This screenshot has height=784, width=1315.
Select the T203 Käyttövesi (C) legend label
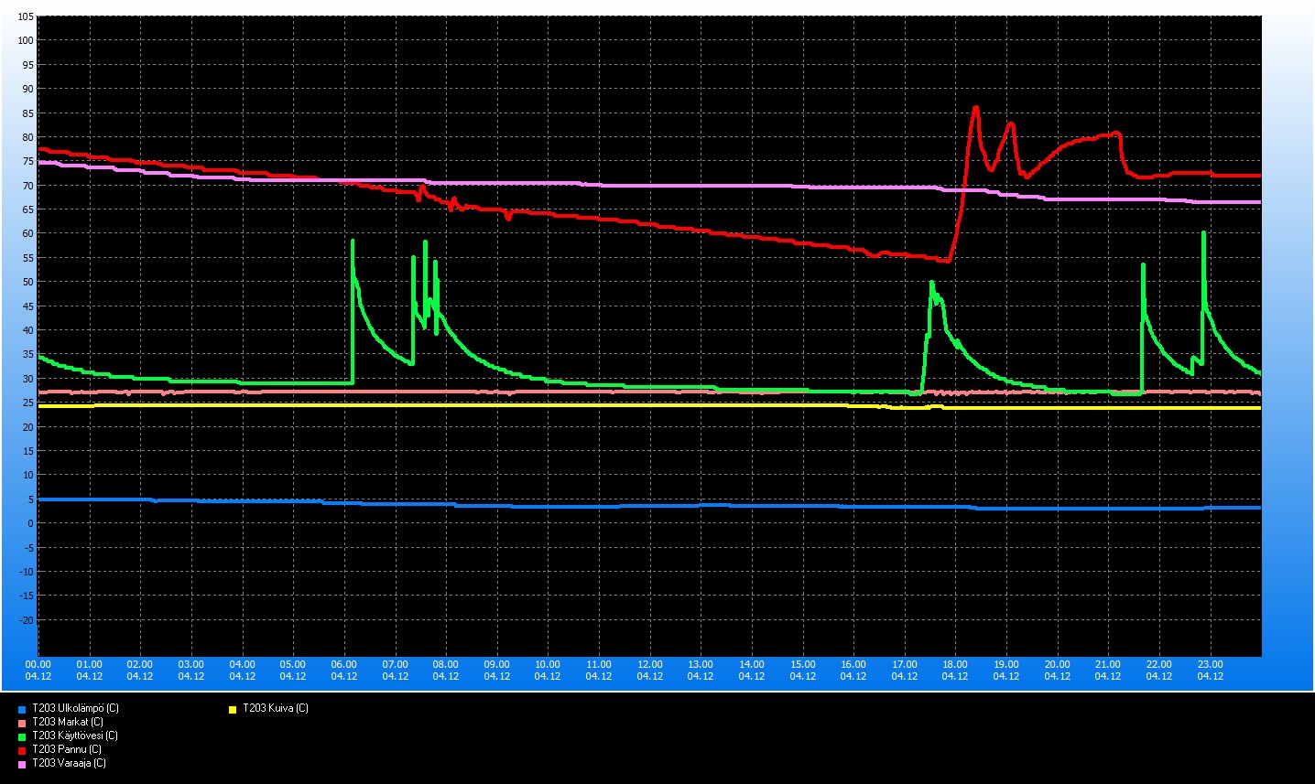click(x=74, y=736)
